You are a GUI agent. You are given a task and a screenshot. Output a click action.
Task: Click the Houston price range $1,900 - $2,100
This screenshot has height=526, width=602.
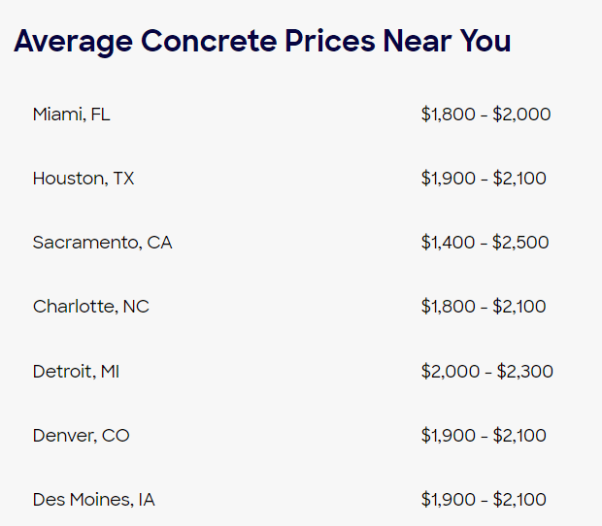[484, 179]
